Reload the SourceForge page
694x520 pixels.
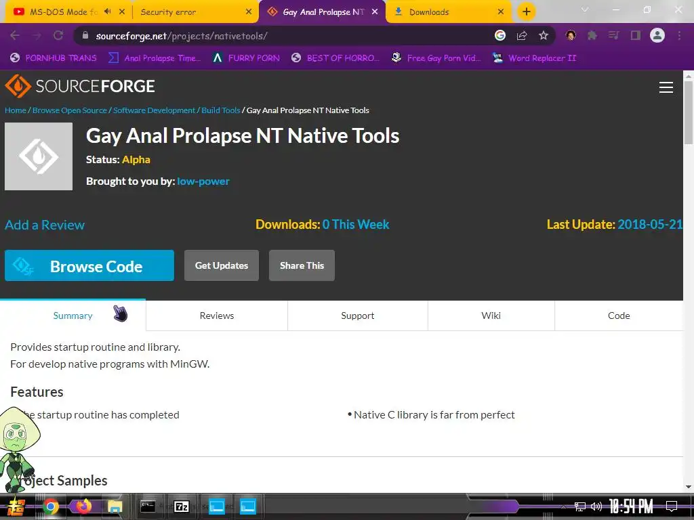point(58,35)
